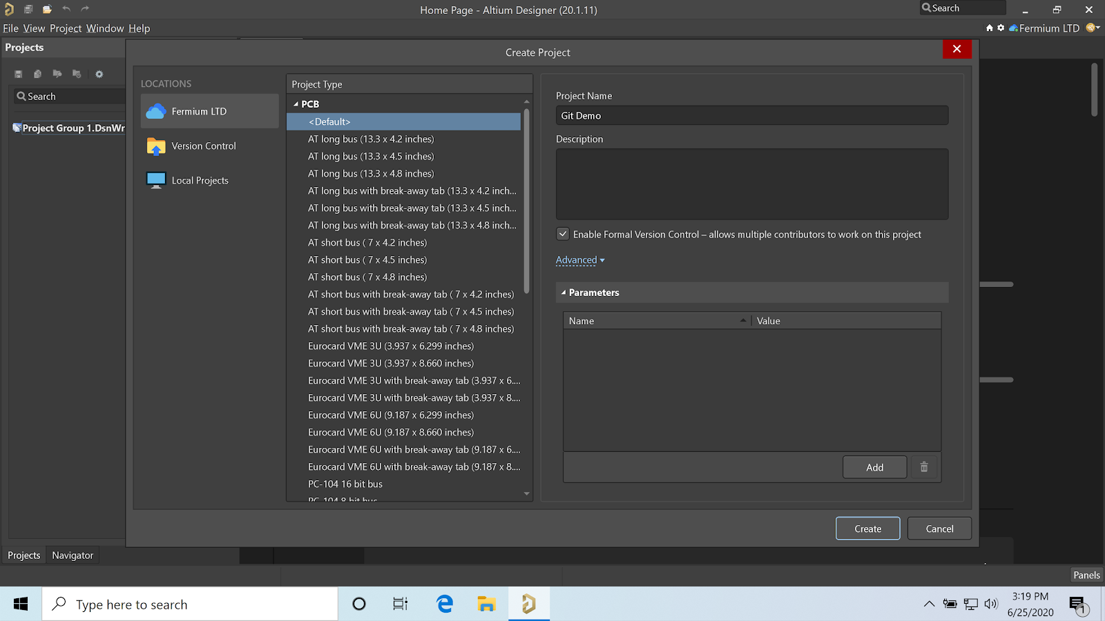The width and height of the screenshot is (1105, 621).
Task: Select the Version Control location
Action: click(204, 146)
